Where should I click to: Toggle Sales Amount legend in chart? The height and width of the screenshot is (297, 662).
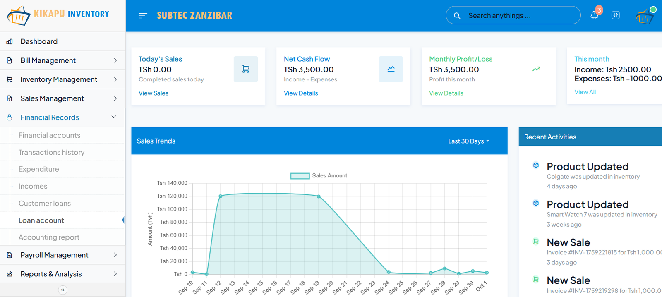(x=319, y=176)
